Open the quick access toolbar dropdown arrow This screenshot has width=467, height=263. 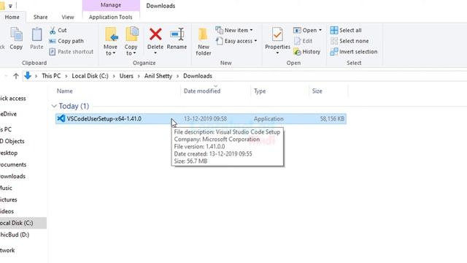[x=10, y=6]
